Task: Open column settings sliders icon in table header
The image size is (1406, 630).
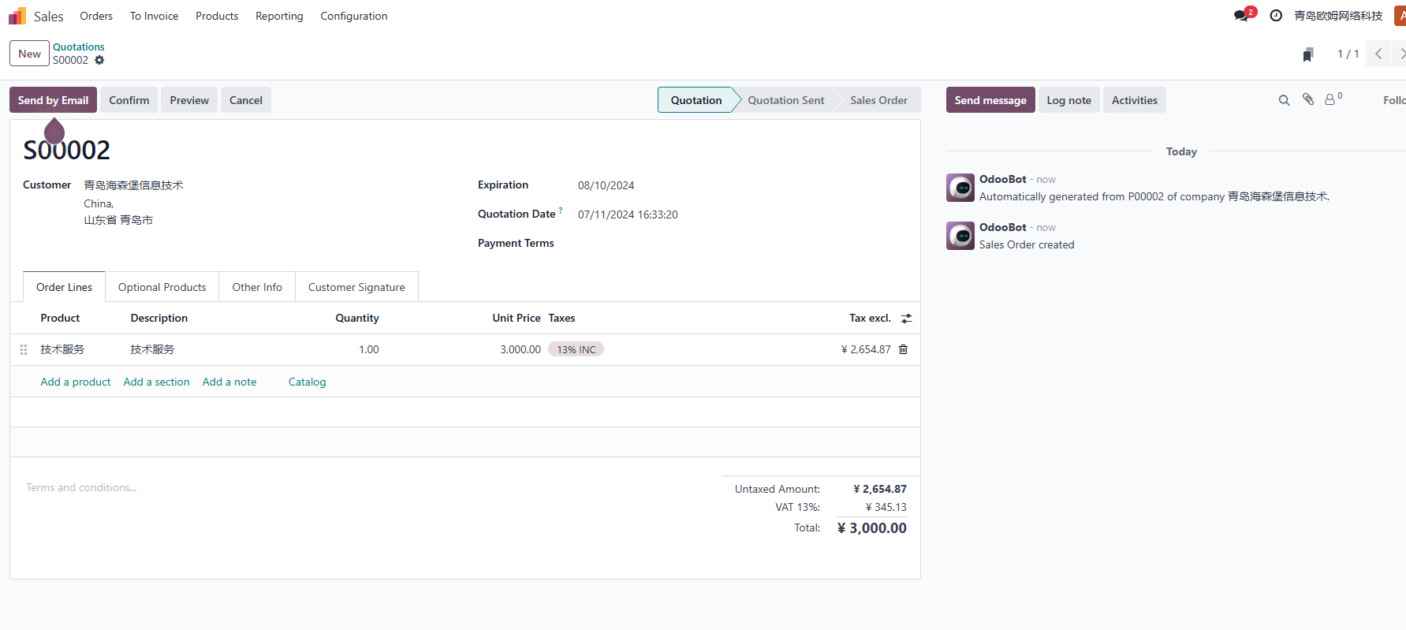Action: point(906,319)
